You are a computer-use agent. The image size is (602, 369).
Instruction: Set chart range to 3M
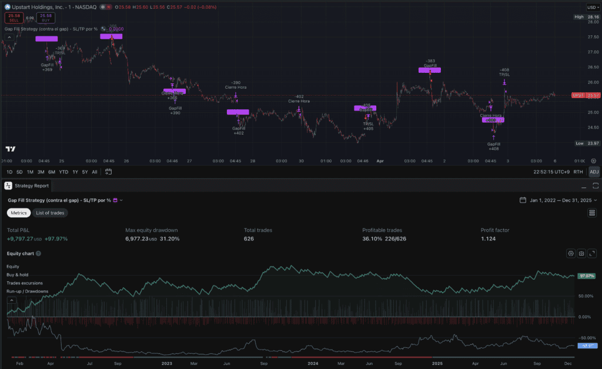click(41, 172)
